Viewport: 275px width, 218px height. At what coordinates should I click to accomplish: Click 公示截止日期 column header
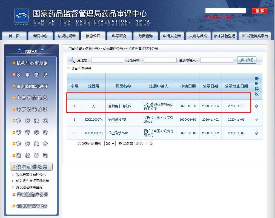click(x=236, y=86)
